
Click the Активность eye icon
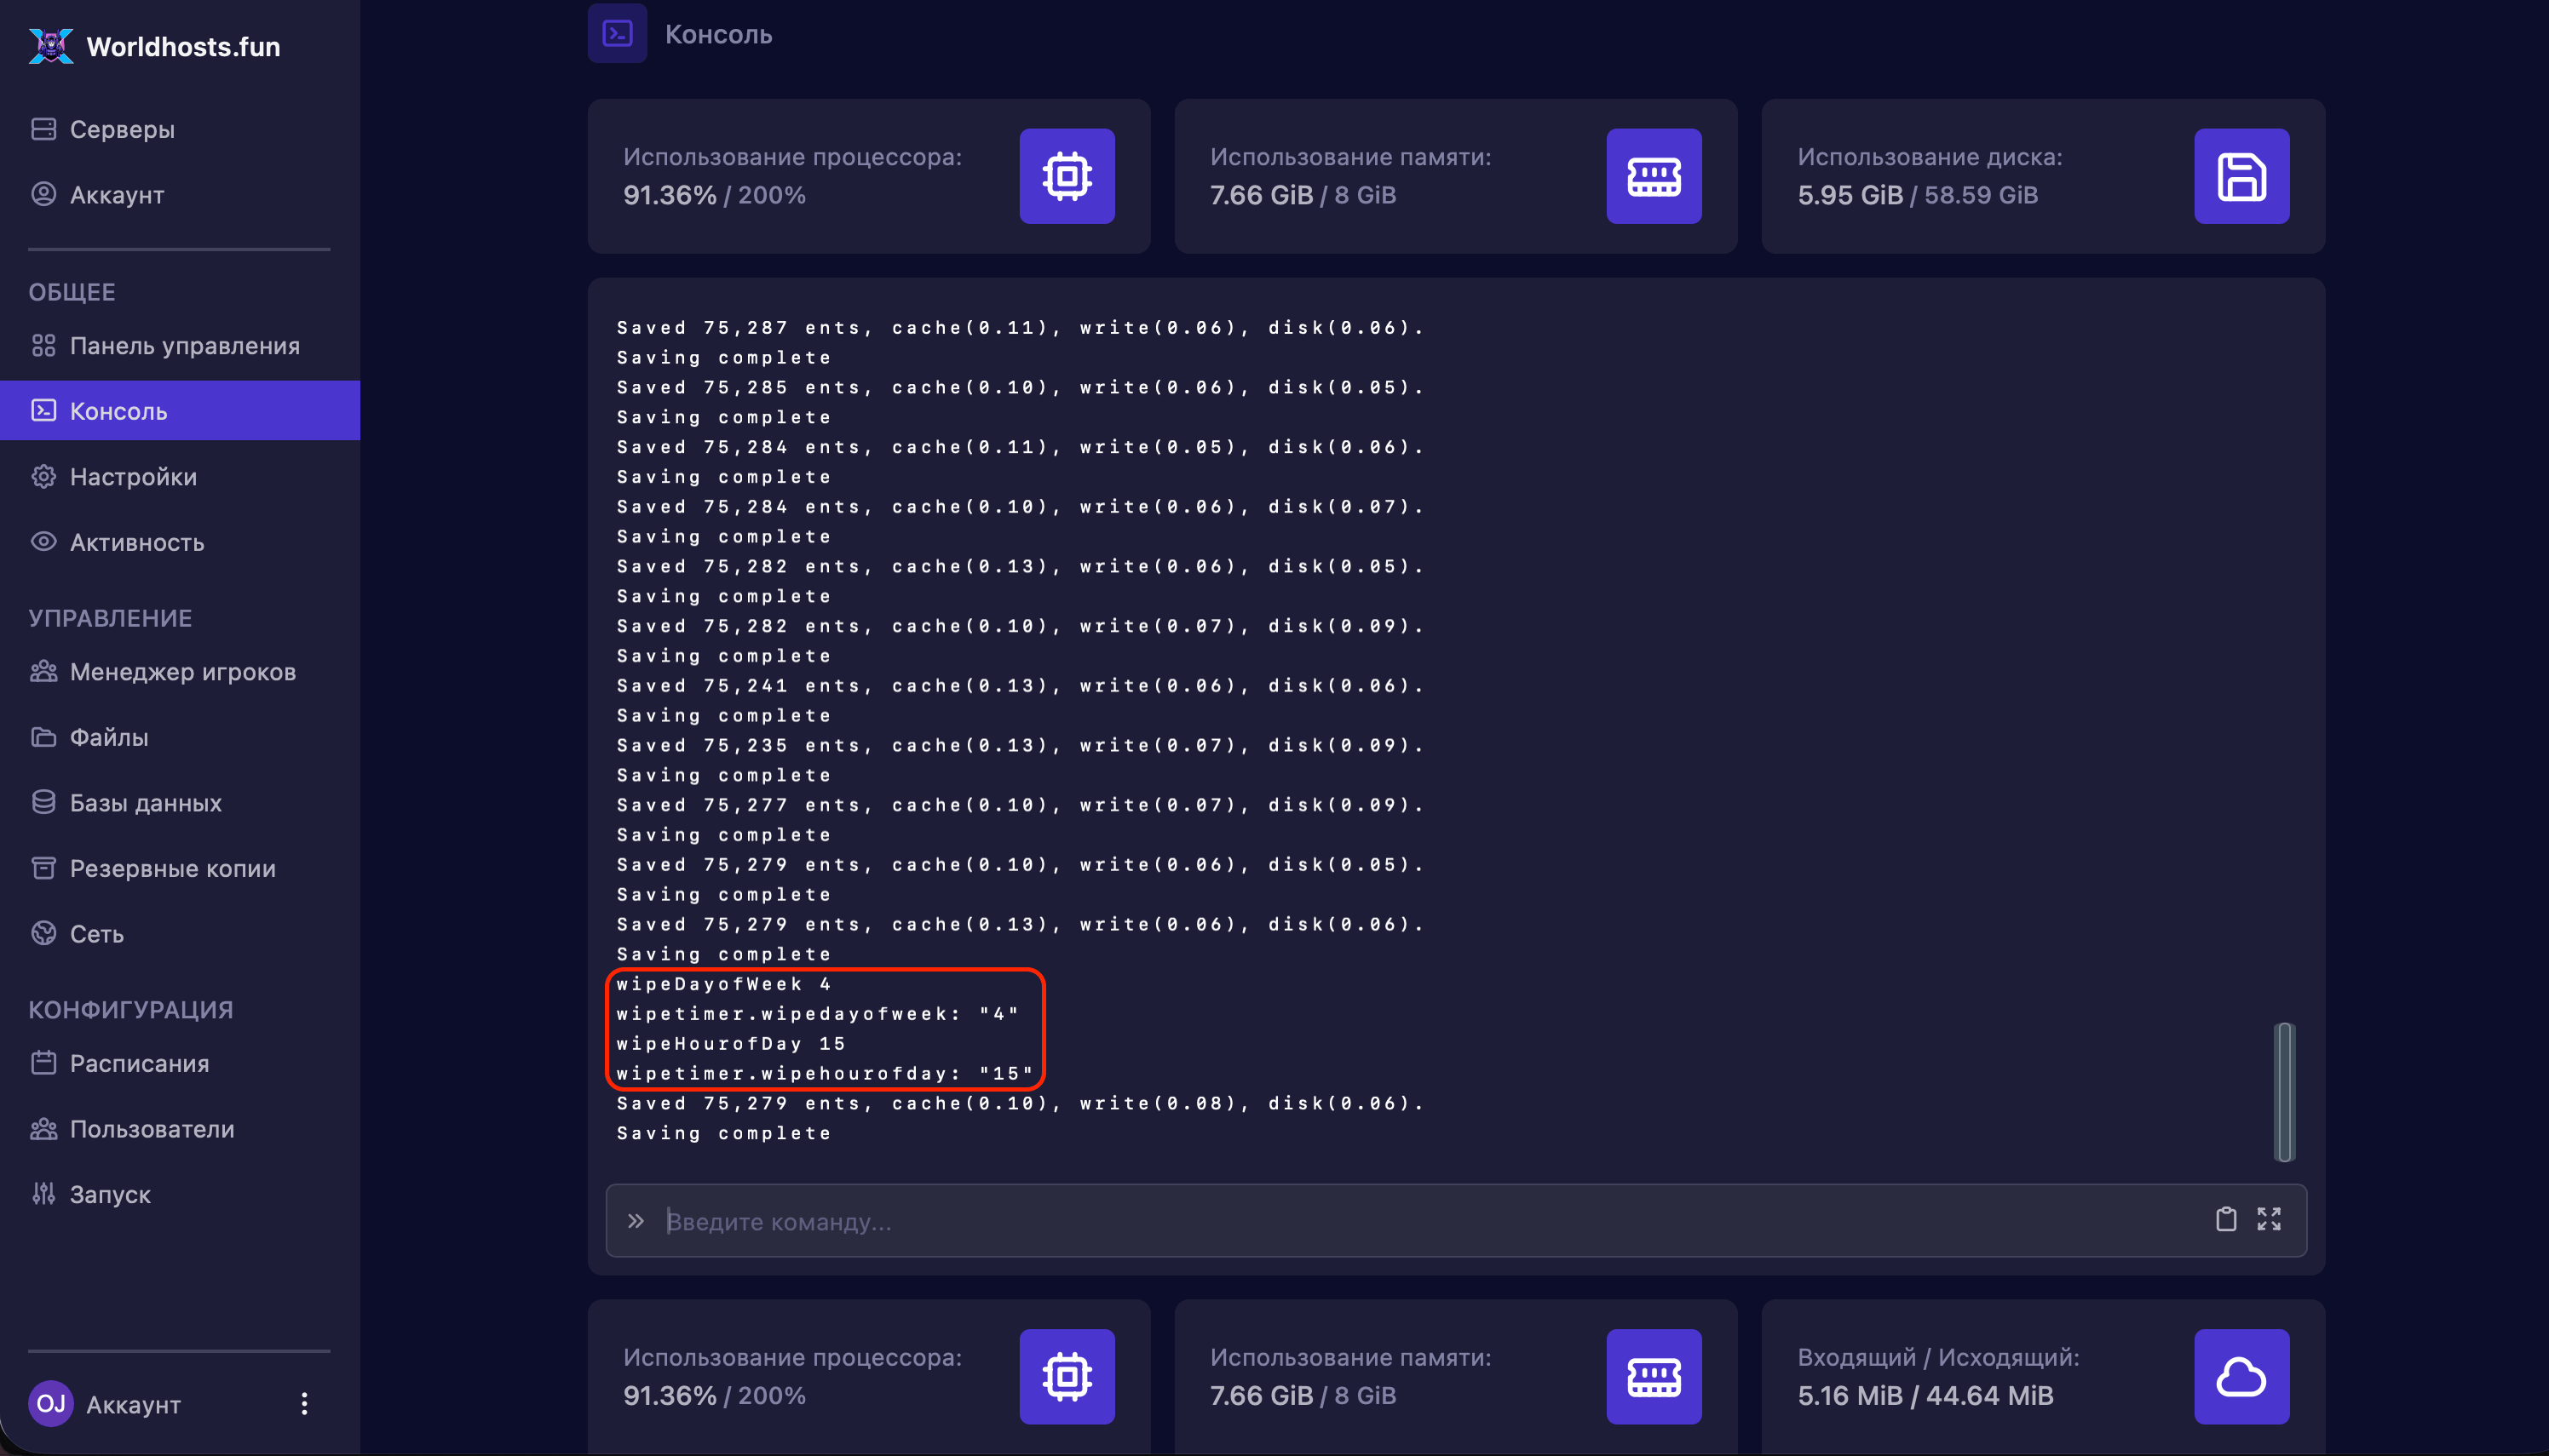(x=43, y=541)
